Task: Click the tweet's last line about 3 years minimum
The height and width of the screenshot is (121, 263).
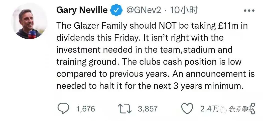Action: [x=150, y=86]
